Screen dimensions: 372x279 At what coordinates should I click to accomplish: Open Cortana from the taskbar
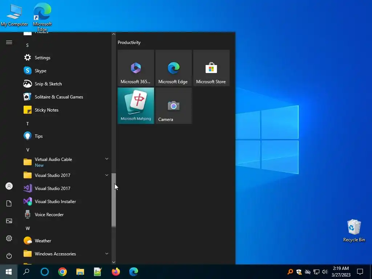click(x=45, y=272)
